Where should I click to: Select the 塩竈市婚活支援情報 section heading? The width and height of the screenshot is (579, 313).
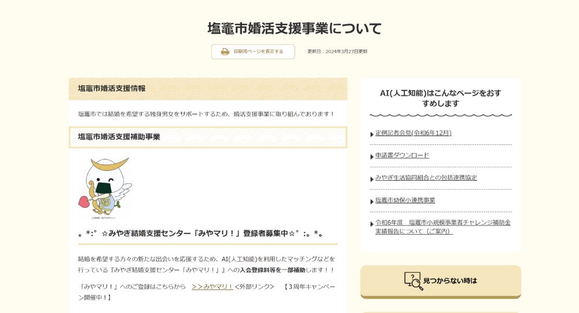click(112, 89)
